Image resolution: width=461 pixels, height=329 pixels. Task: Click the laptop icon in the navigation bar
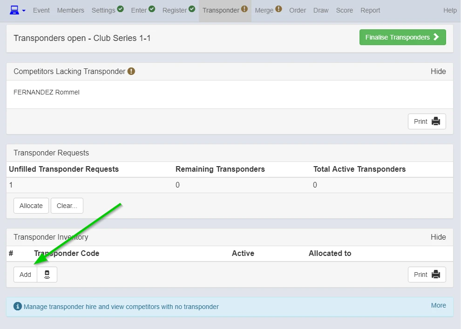(x=14, y=10)
